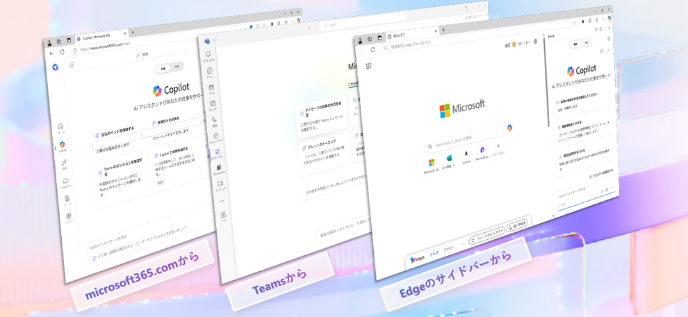
Task: Open Meeting camera icon in Teams window rail
Action: pos(220,184)
